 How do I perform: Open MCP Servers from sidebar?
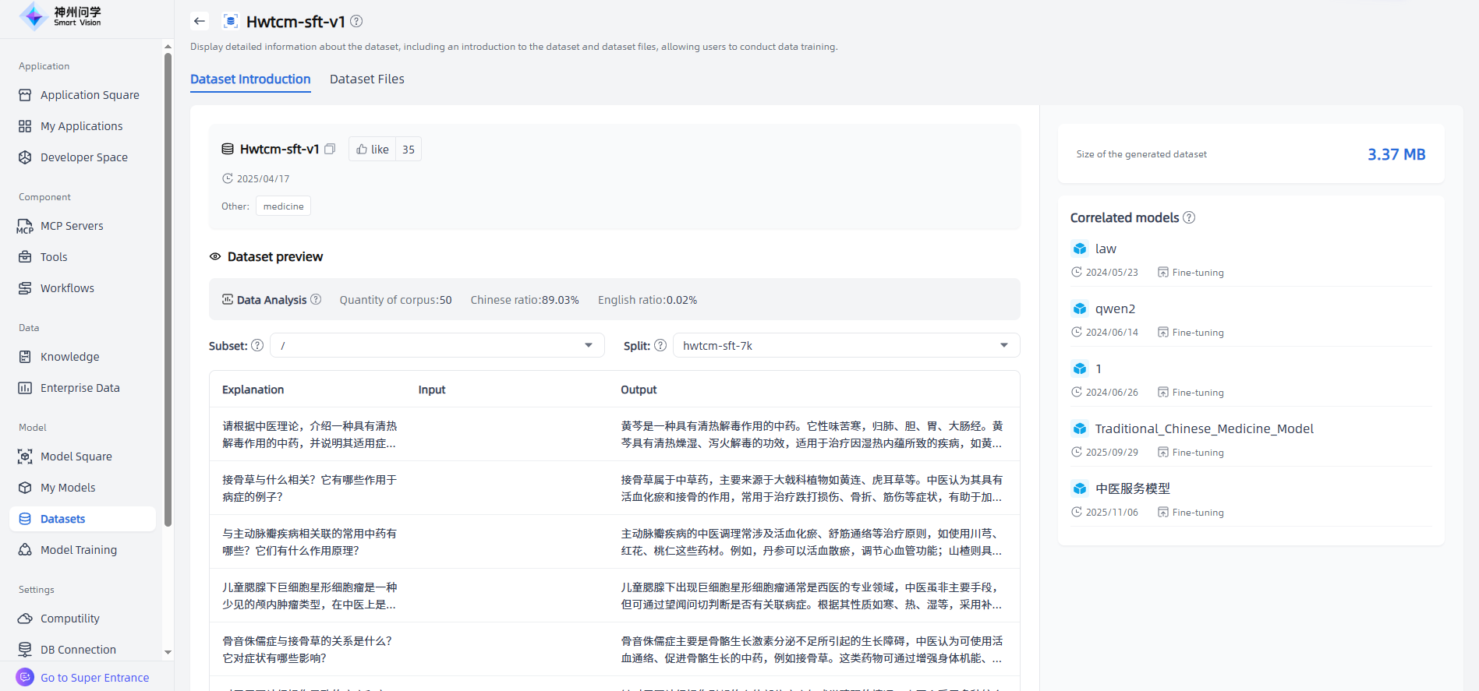coord(72,226)
